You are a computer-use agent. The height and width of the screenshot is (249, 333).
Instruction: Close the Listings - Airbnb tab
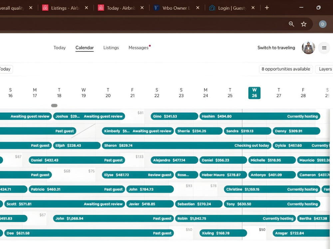[87, 8]
